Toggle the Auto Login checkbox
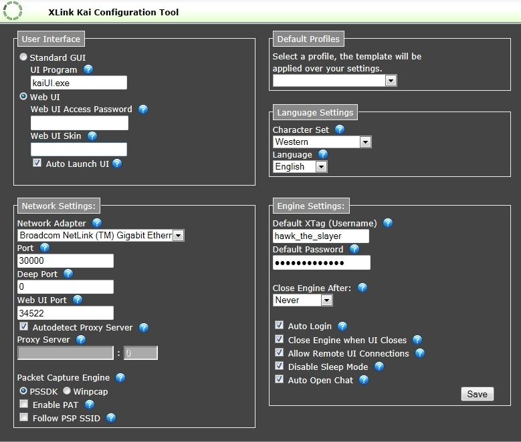Screen dimensions: 521x442 (x=279, y=325)
